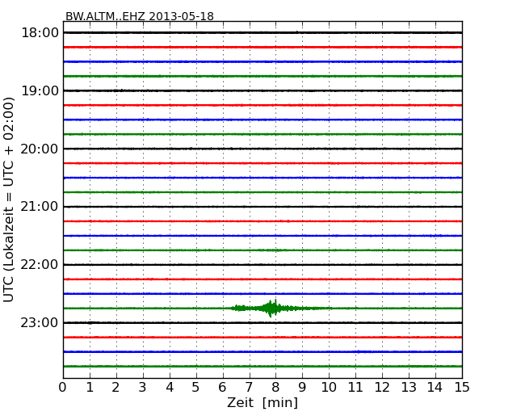
Task: Click the 21:00 time label
Action: click(x=40, y=207)
